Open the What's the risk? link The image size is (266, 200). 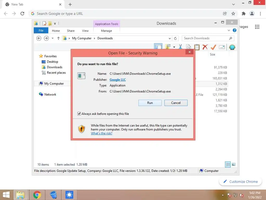(x=102, y=133)
